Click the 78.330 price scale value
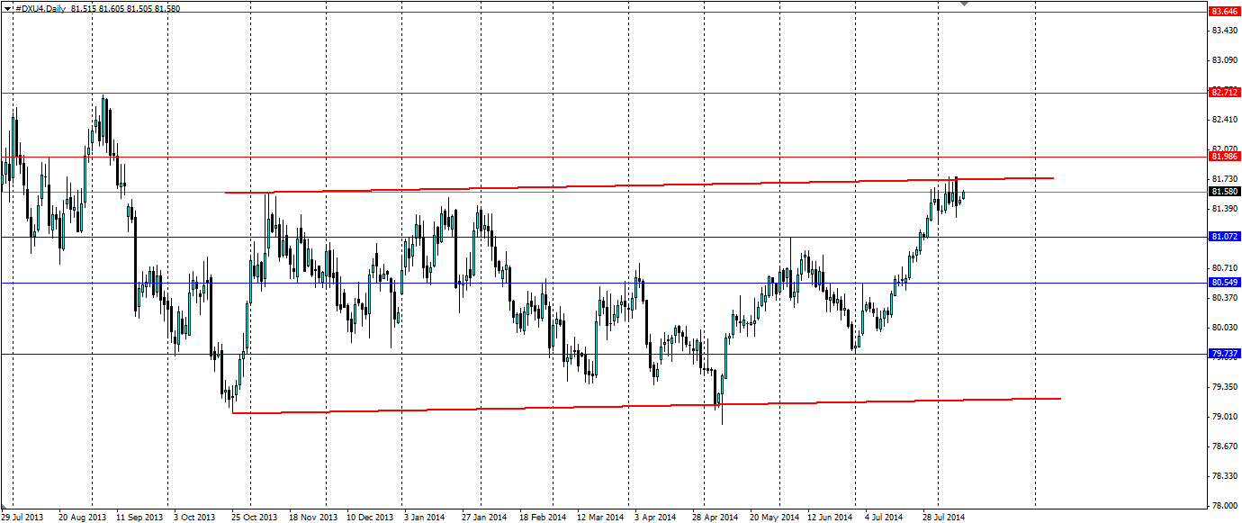 (x=1224, y=476)
